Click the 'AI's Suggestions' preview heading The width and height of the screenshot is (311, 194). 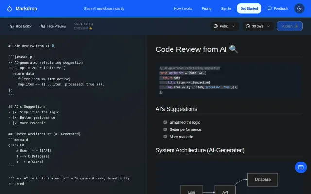(176, 109)
